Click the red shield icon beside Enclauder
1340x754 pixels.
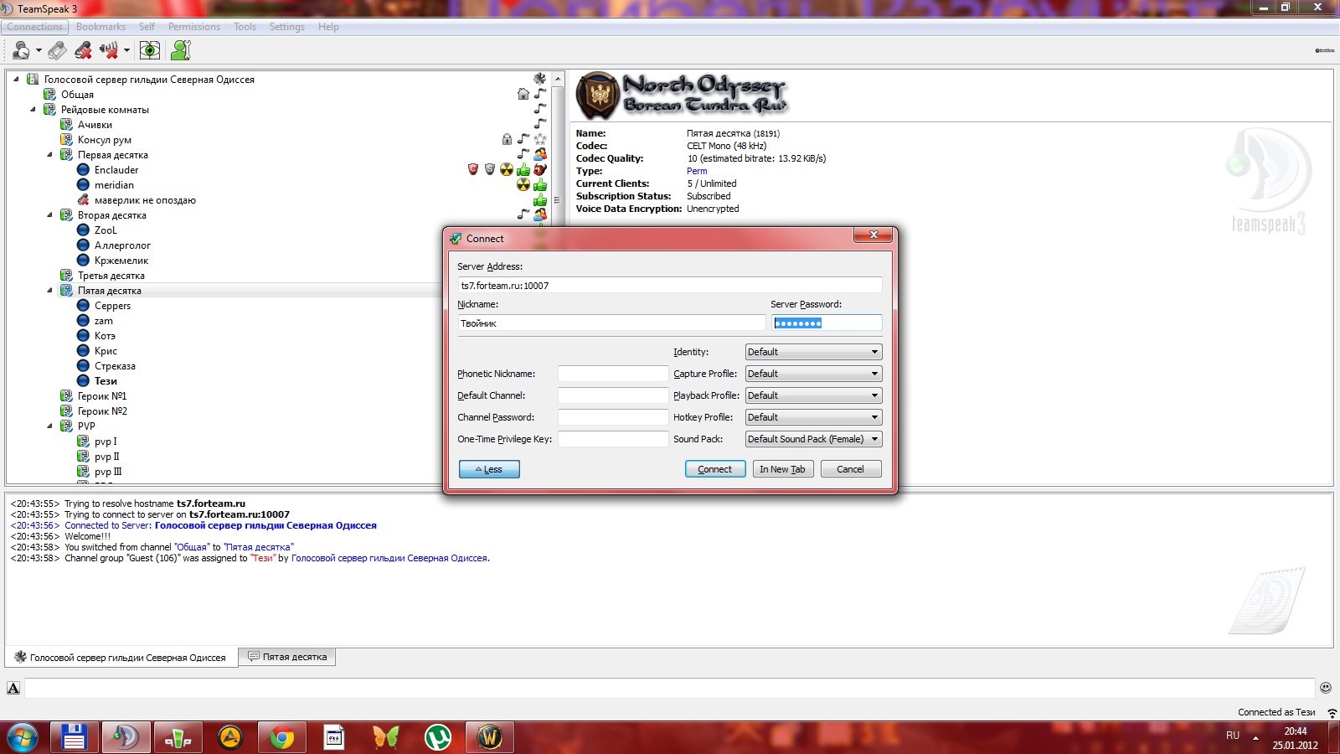point(473,169)
